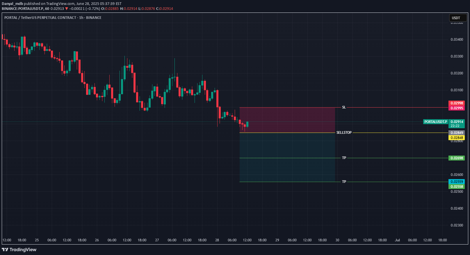Click the date label 29 on time axis
The width and height of the screenshot is (470, 255).
coord(277,240)
